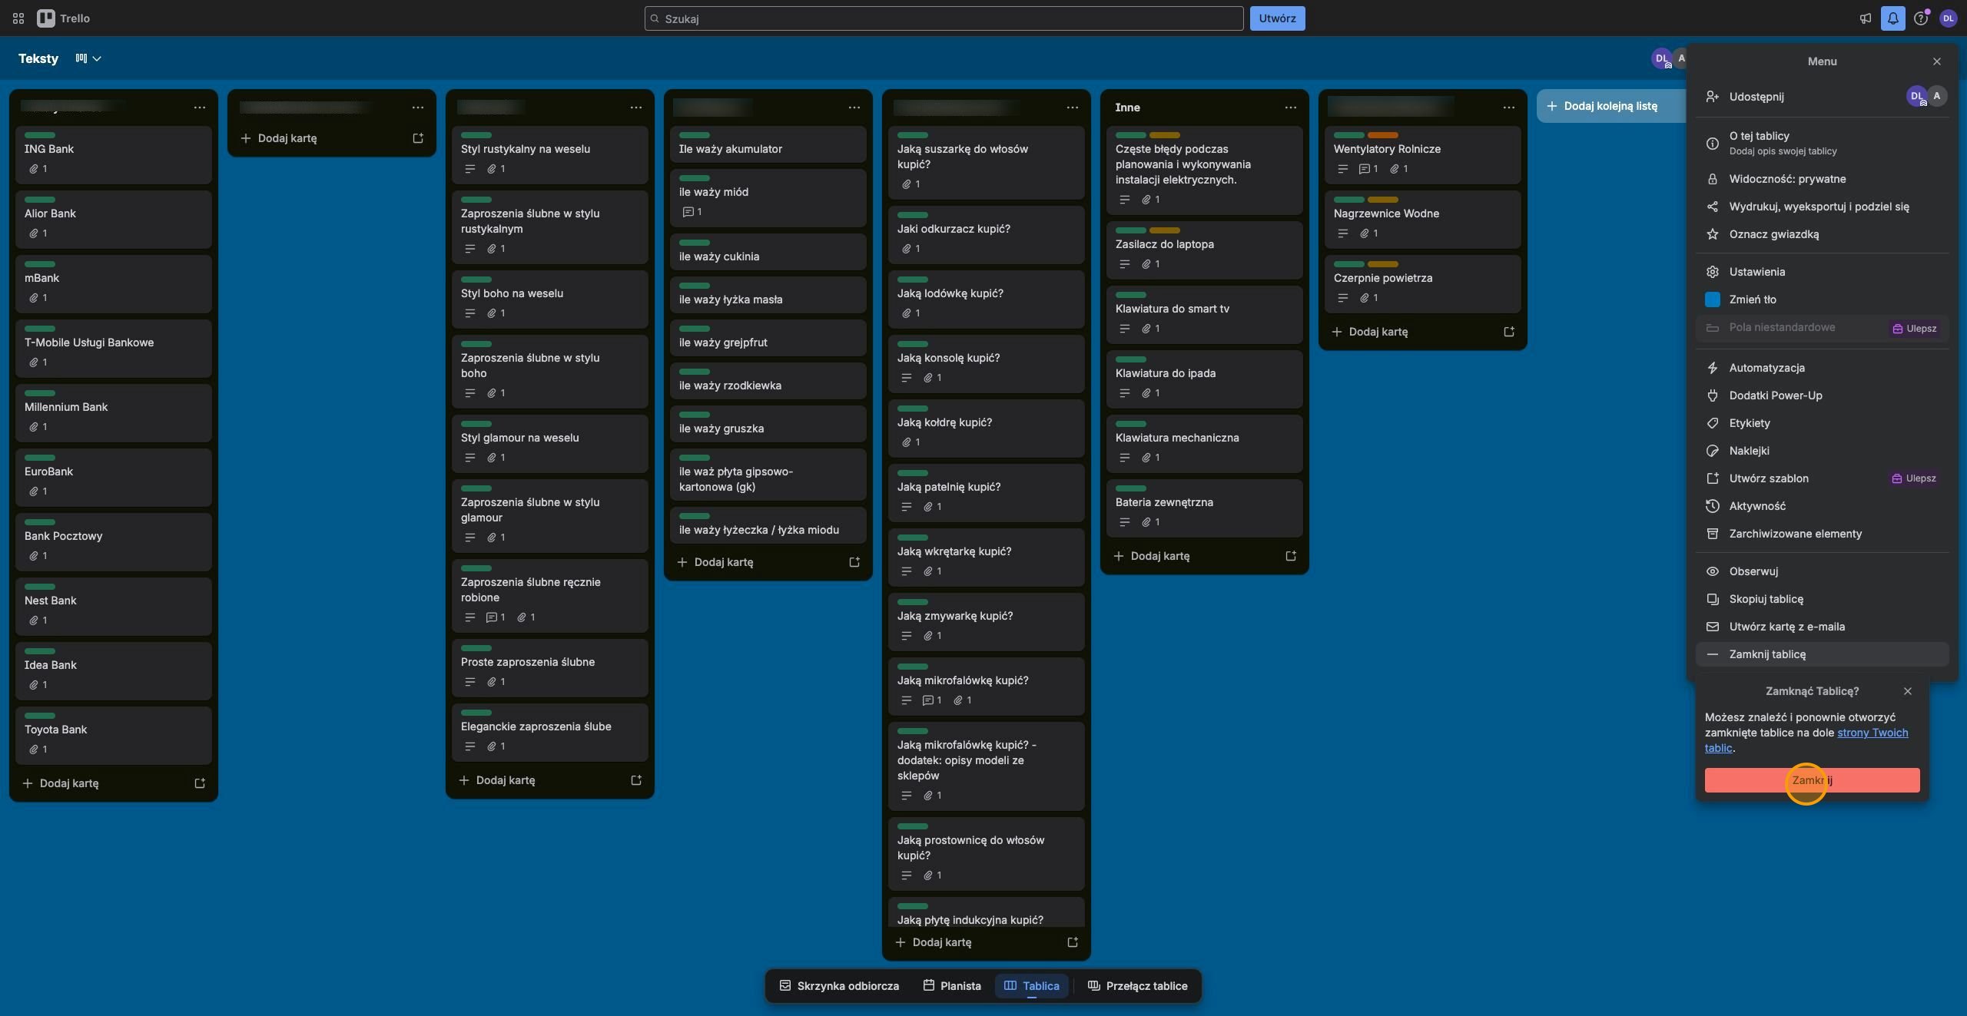
Task: Open the help question mark icon
Action: coord(1921,18)
